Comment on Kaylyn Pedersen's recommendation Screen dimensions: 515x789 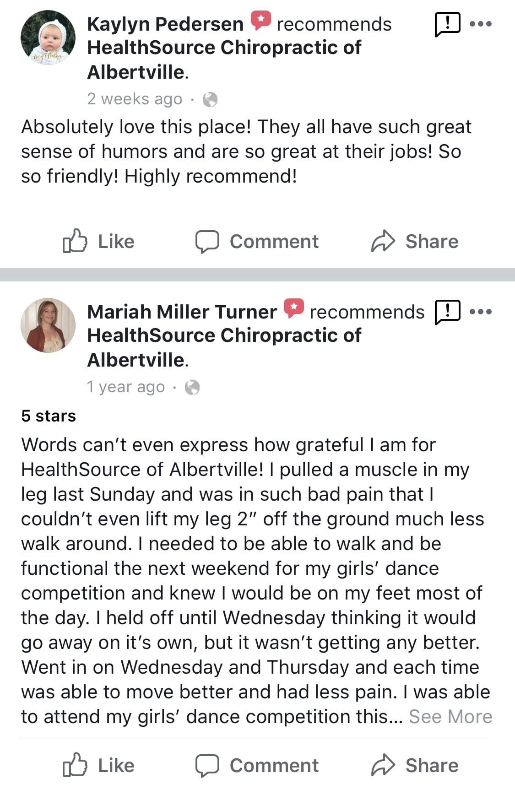[x=257, y=241]
